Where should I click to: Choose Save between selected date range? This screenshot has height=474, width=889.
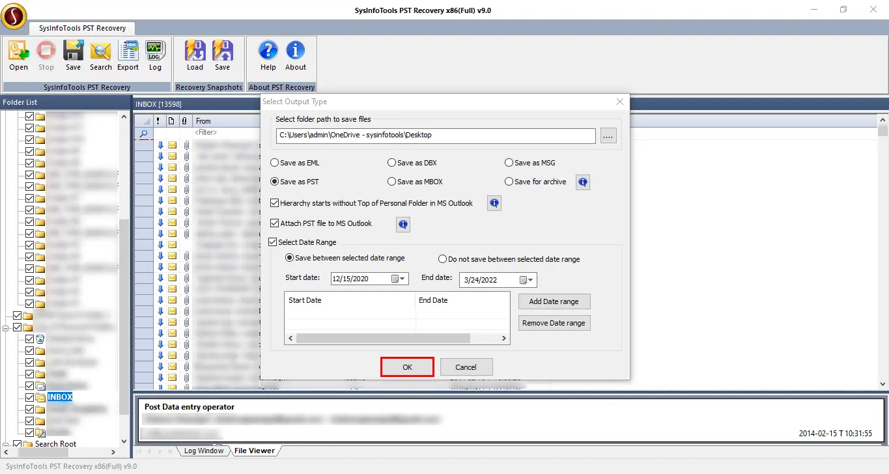[345, 258]
